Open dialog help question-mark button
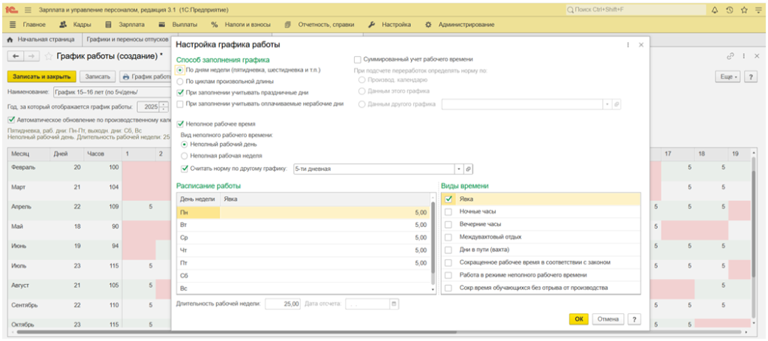 (634, 319)
